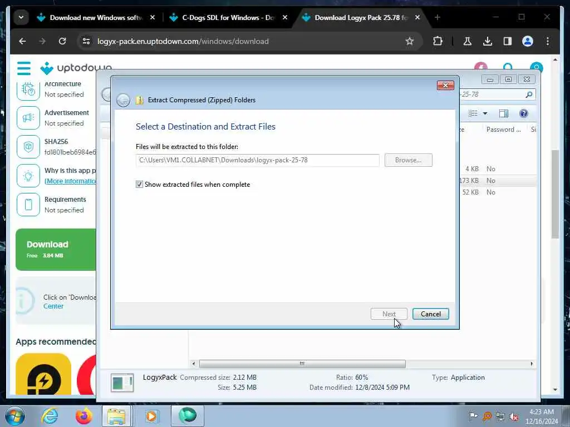Screen dimensions: 570x427
Task: Click the address bar URL
Action: click(183, 41)
